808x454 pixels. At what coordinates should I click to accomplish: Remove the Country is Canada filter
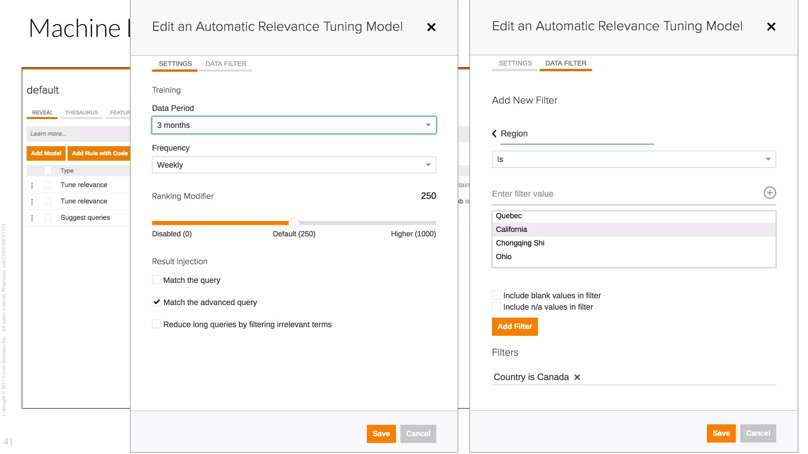click(x=577, y=377)
